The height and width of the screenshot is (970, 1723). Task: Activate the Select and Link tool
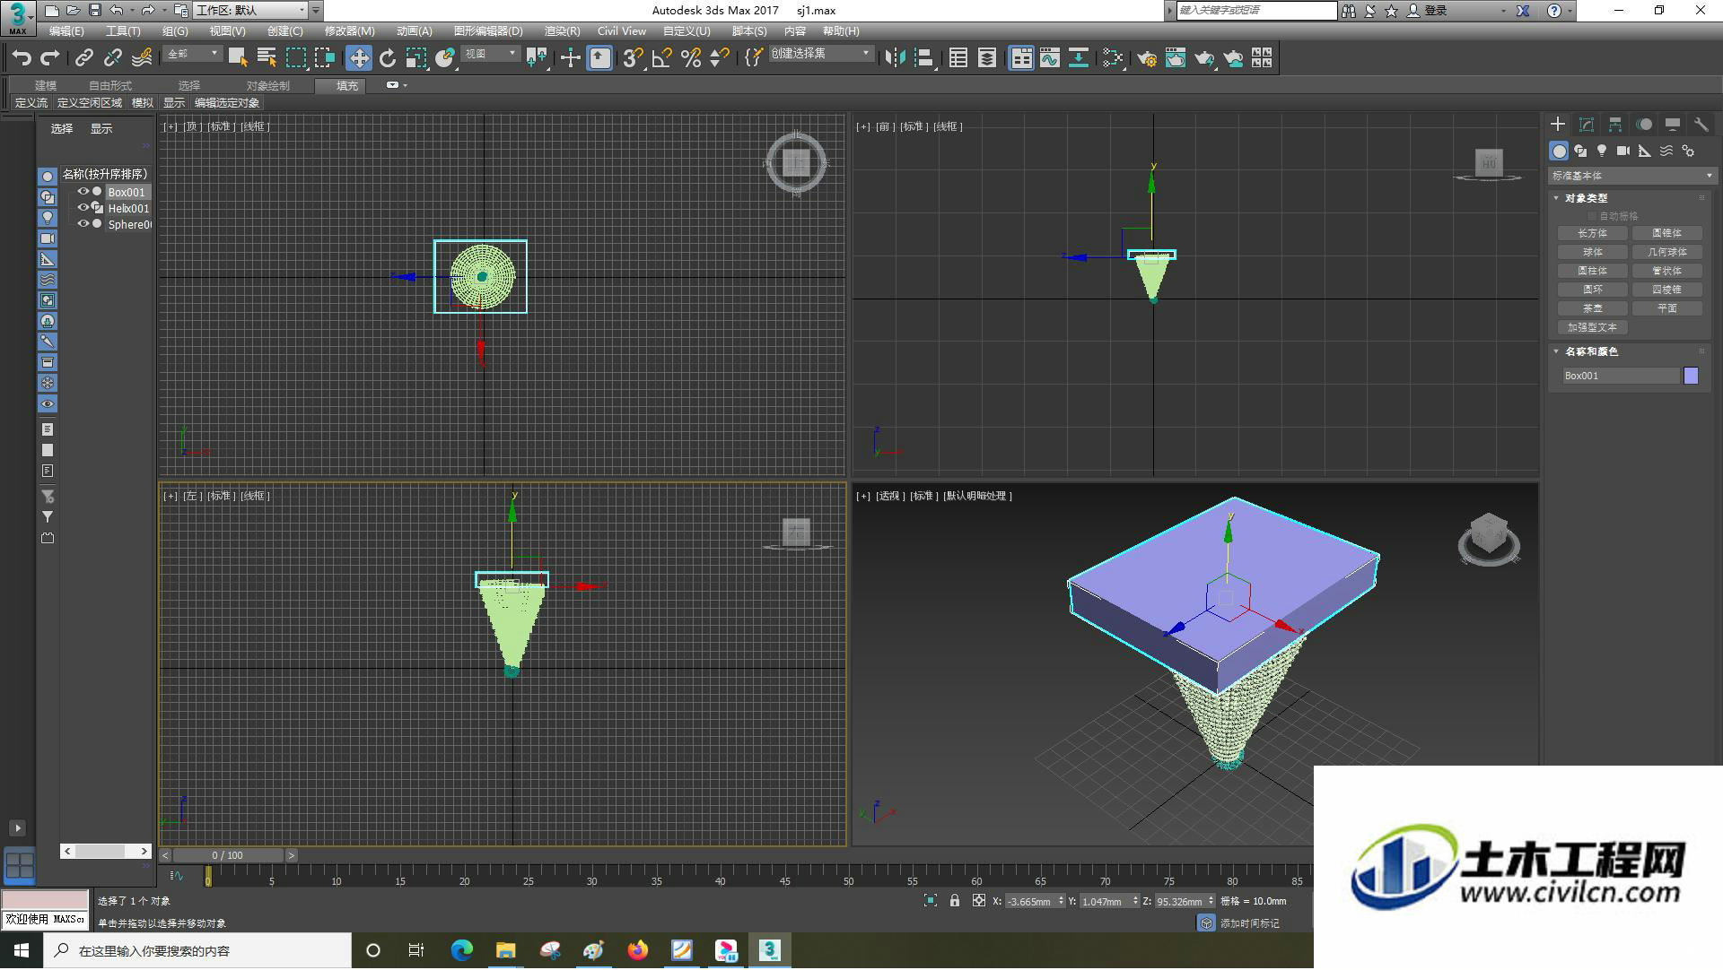click(x=83, y=58)
